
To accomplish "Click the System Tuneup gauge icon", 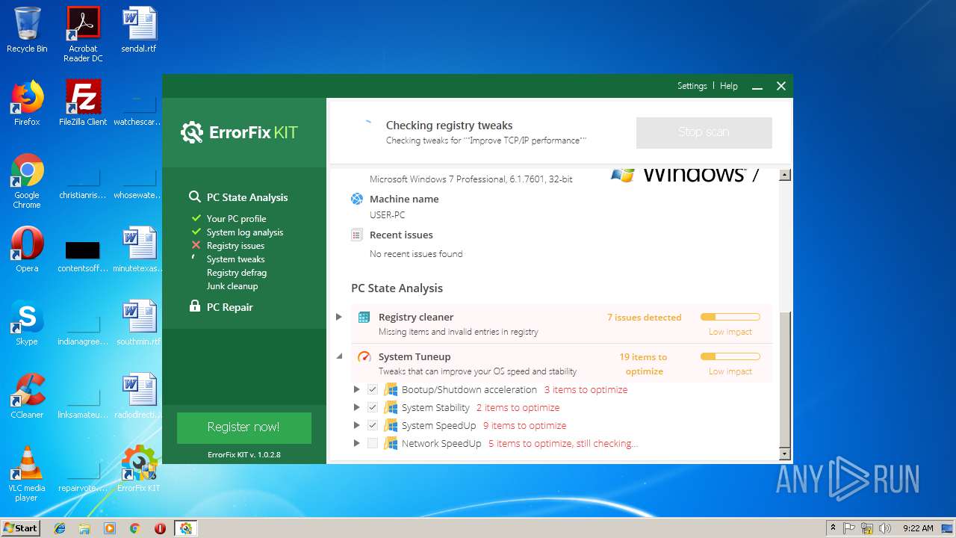I will point(364,356).
